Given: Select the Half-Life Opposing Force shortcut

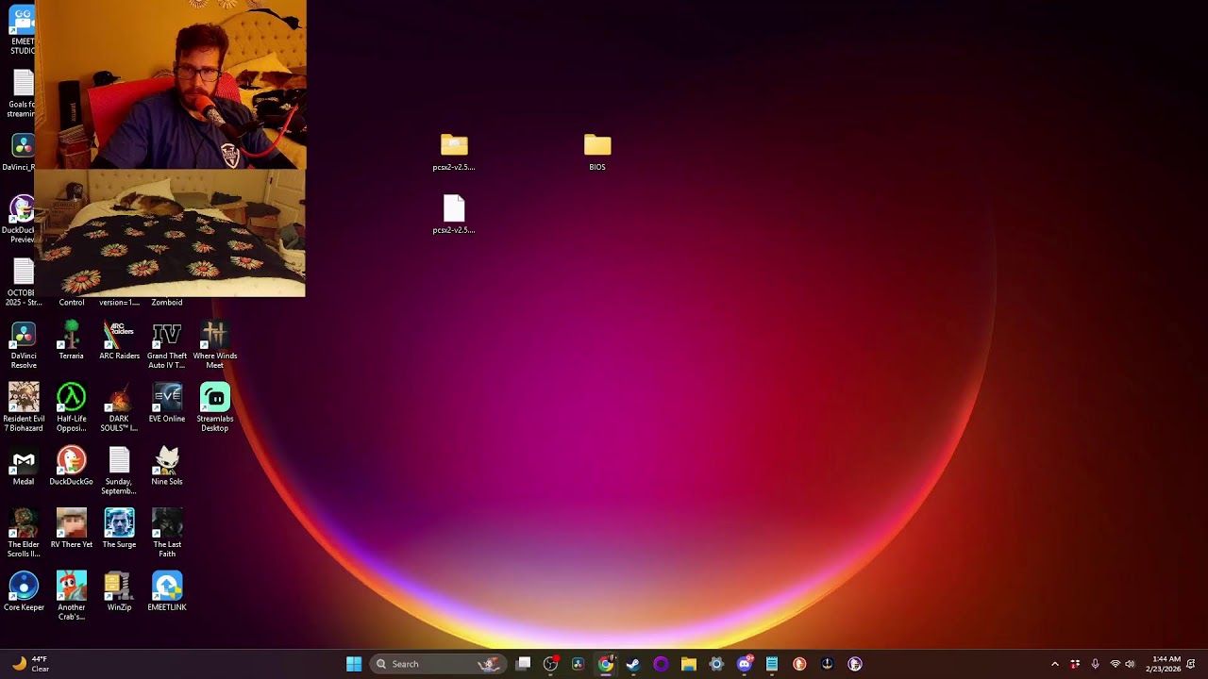Looking at the screenshot, I should [72, 407].
